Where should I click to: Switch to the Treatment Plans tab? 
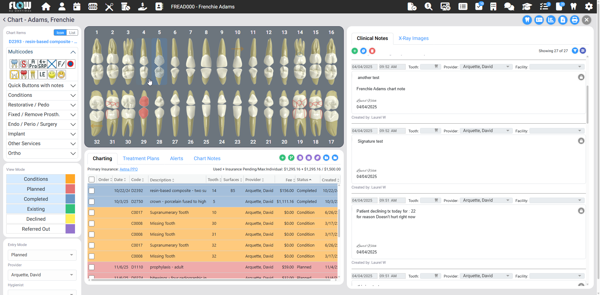click(x=141, y=159)
